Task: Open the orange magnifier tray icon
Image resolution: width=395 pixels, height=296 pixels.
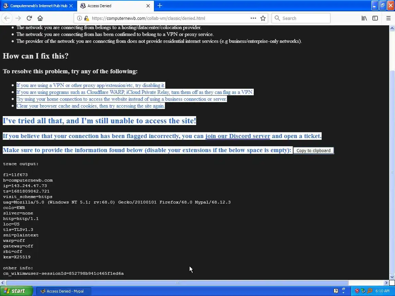Action: point(370,291)
